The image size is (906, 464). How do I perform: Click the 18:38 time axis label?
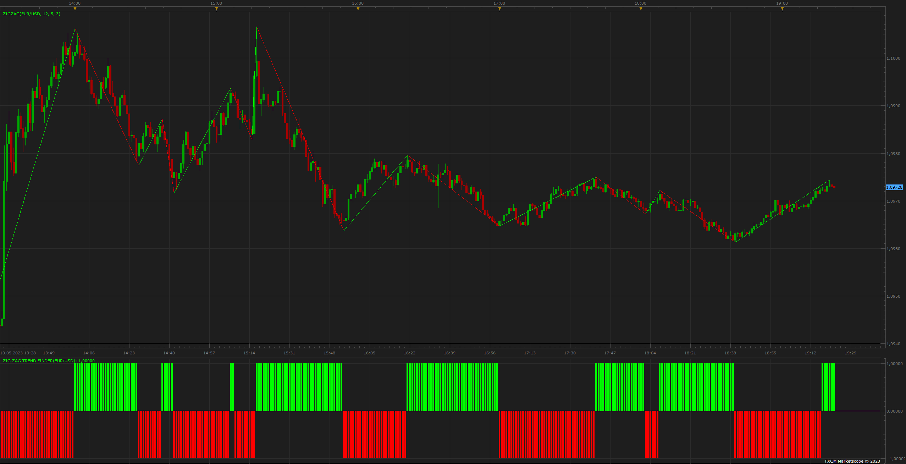pyautogui.click(x=730, y=353)
